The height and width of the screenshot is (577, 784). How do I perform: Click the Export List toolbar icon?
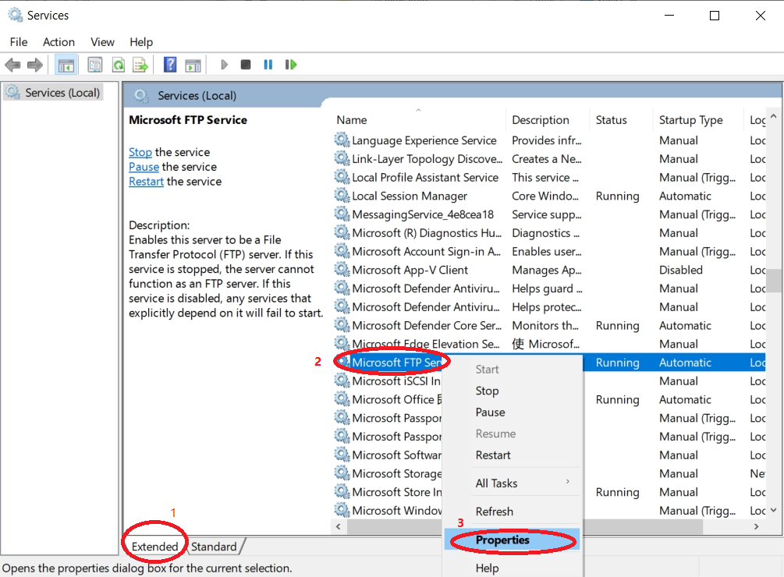[140, 65]
